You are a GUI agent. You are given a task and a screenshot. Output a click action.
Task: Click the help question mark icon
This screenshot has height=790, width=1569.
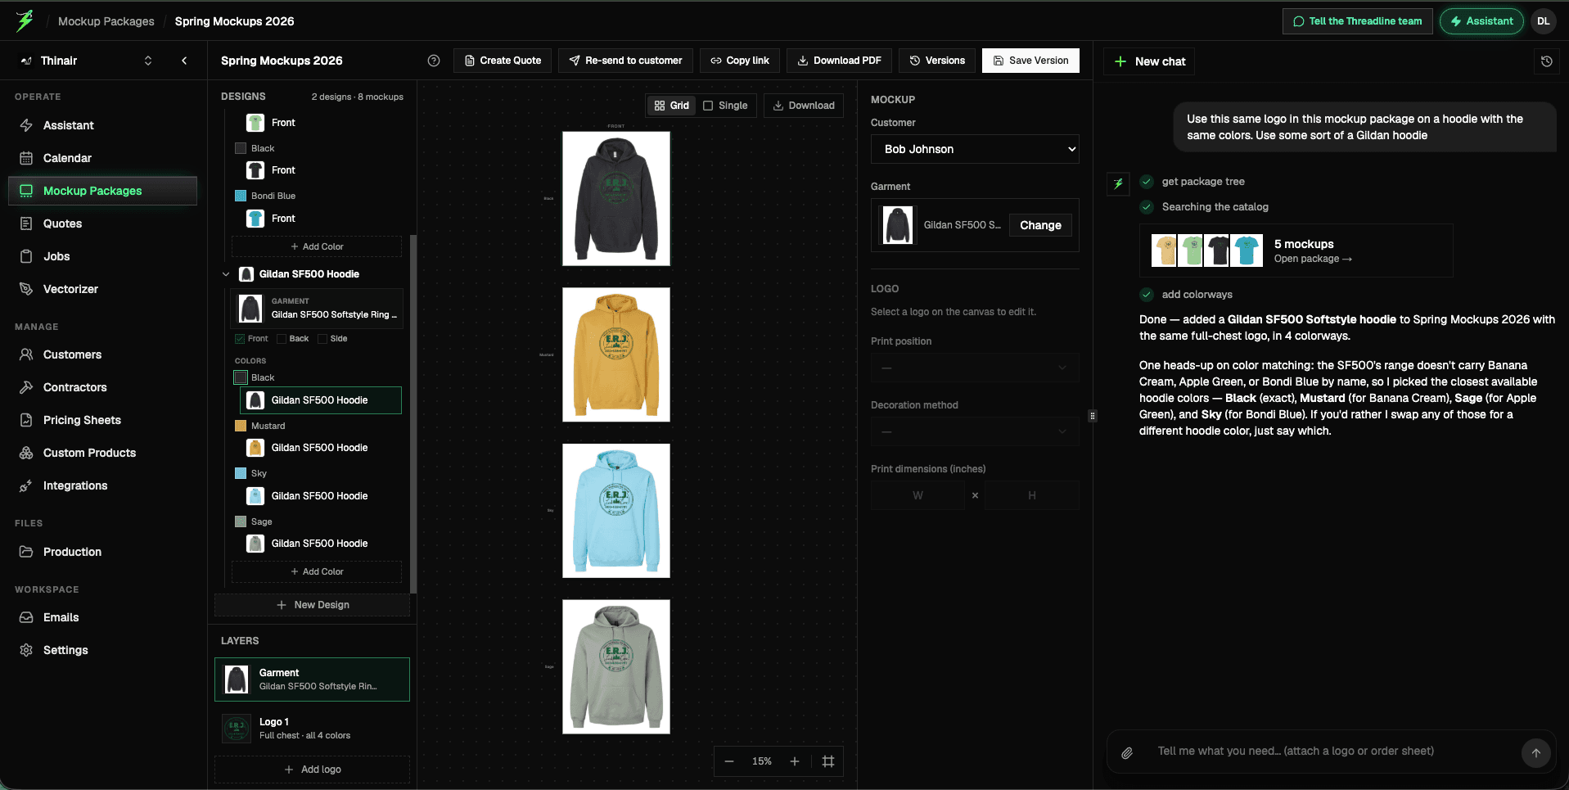click(x=434, y=61)
